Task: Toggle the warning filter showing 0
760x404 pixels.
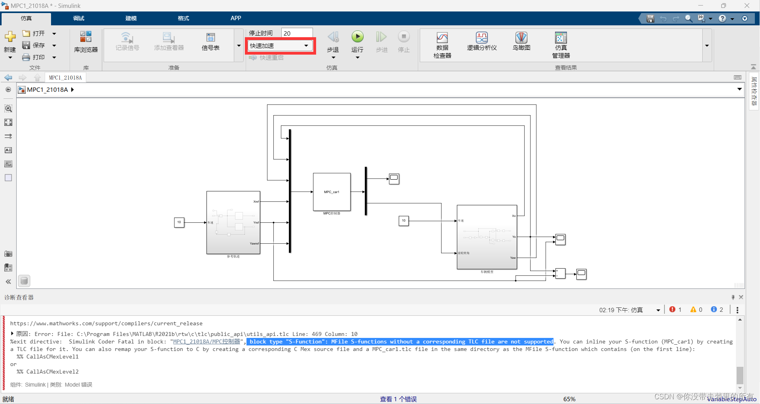Action: [x=696, y=310]
